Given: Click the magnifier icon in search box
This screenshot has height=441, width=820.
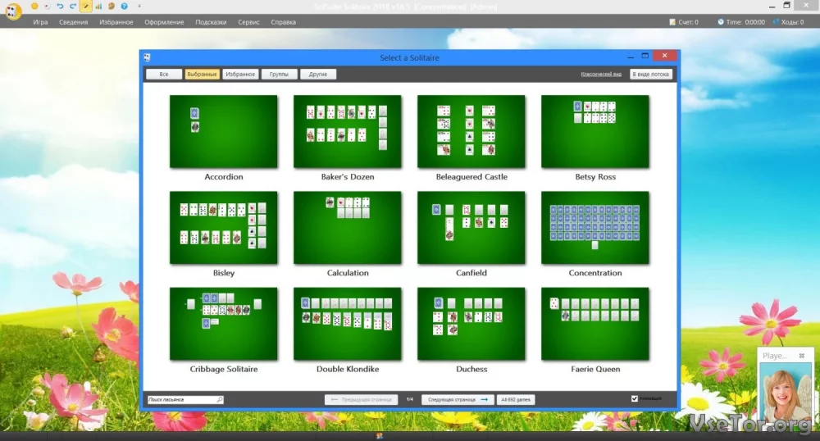Looking at the screenshot, I should click(x=219, y=399).
